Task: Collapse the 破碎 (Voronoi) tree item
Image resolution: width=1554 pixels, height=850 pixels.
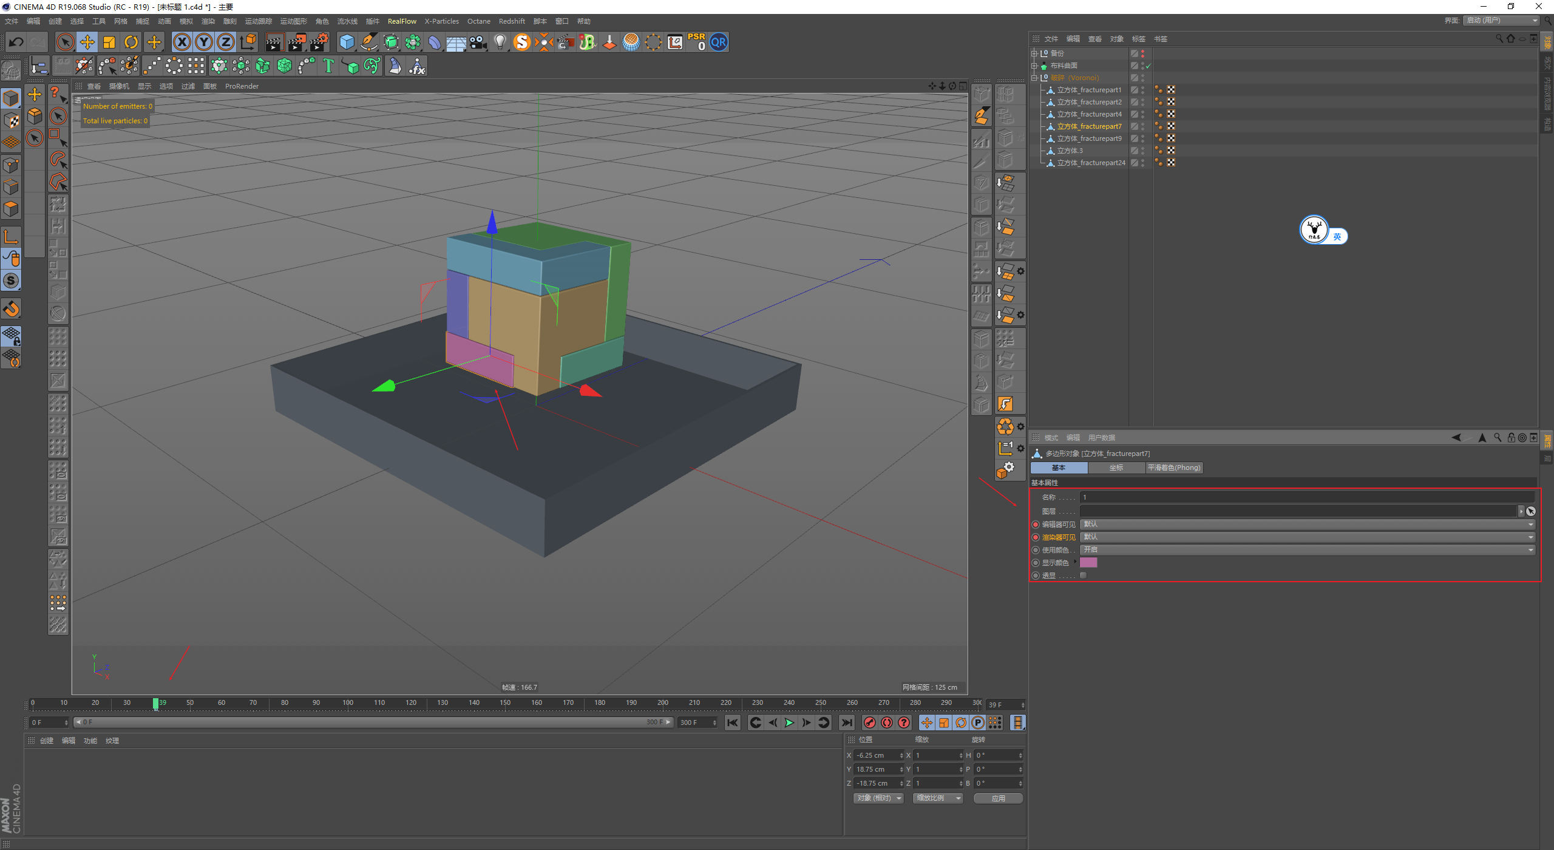Action: click(x=1034, y=78)
